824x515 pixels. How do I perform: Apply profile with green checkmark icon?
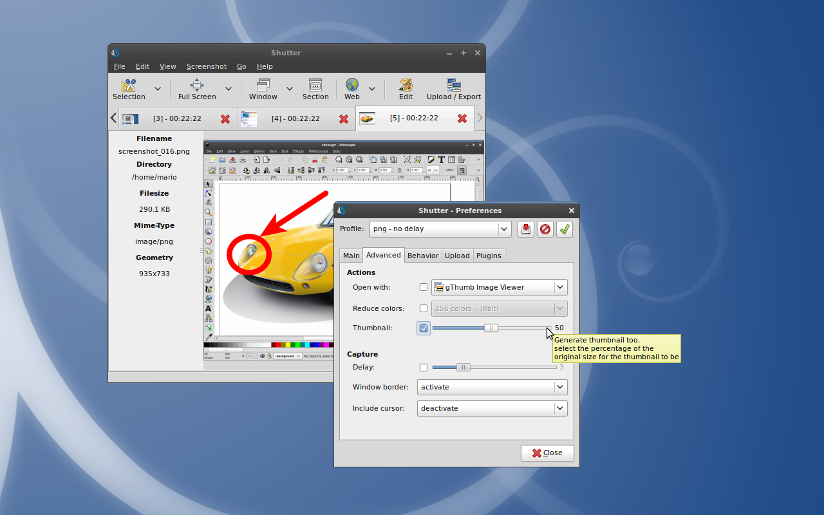tap(565, 229)
